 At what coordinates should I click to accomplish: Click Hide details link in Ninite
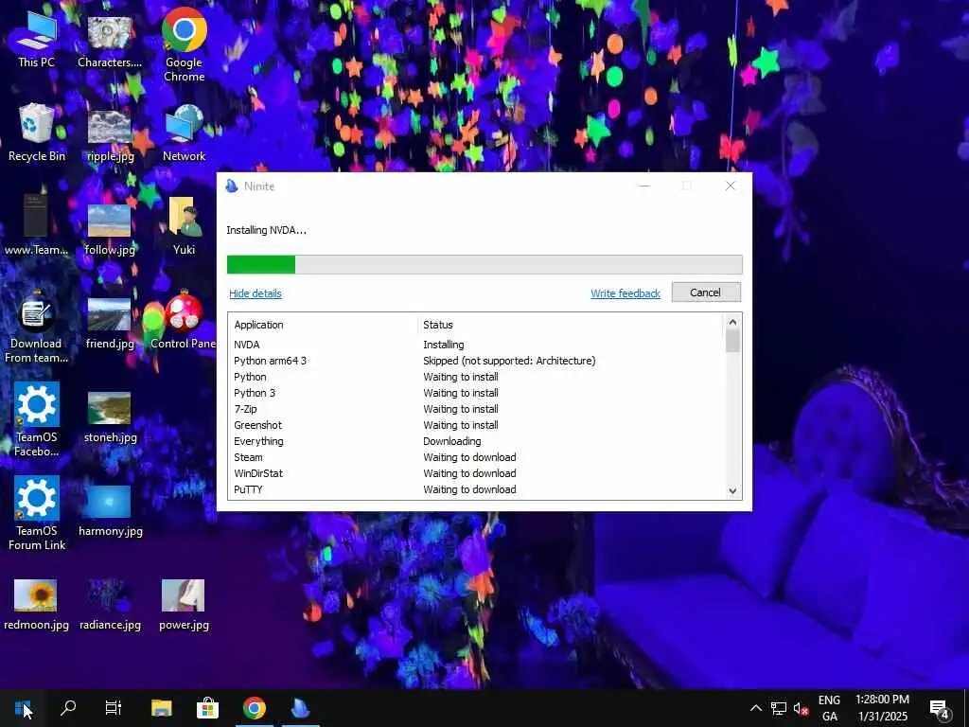tap(255, 293)
